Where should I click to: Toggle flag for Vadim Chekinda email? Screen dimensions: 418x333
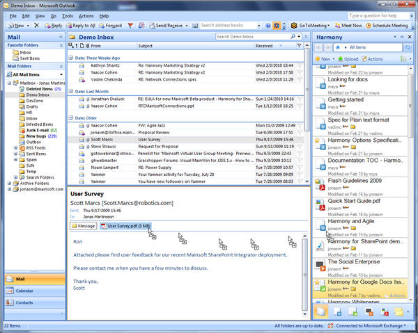click(x=300, y=79)
